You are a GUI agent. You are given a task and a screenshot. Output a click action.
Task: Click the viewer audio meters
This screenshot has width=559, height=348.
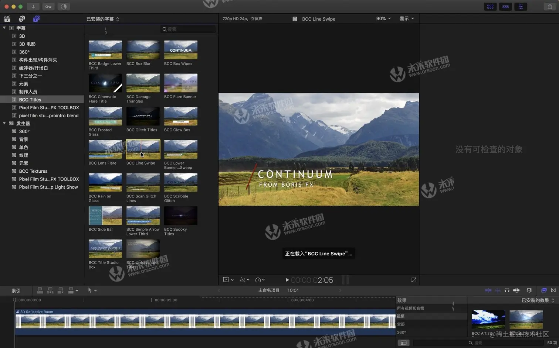[345, 280]
